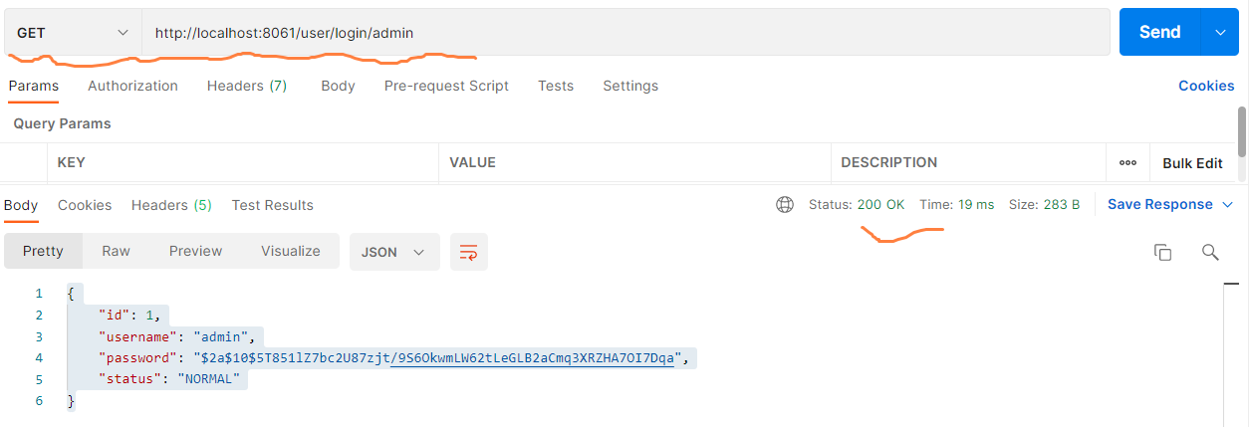This screenshot has width=1249, height=427.
Task: Open the response Headers (5) tab
Action: [x=171, y=205]
